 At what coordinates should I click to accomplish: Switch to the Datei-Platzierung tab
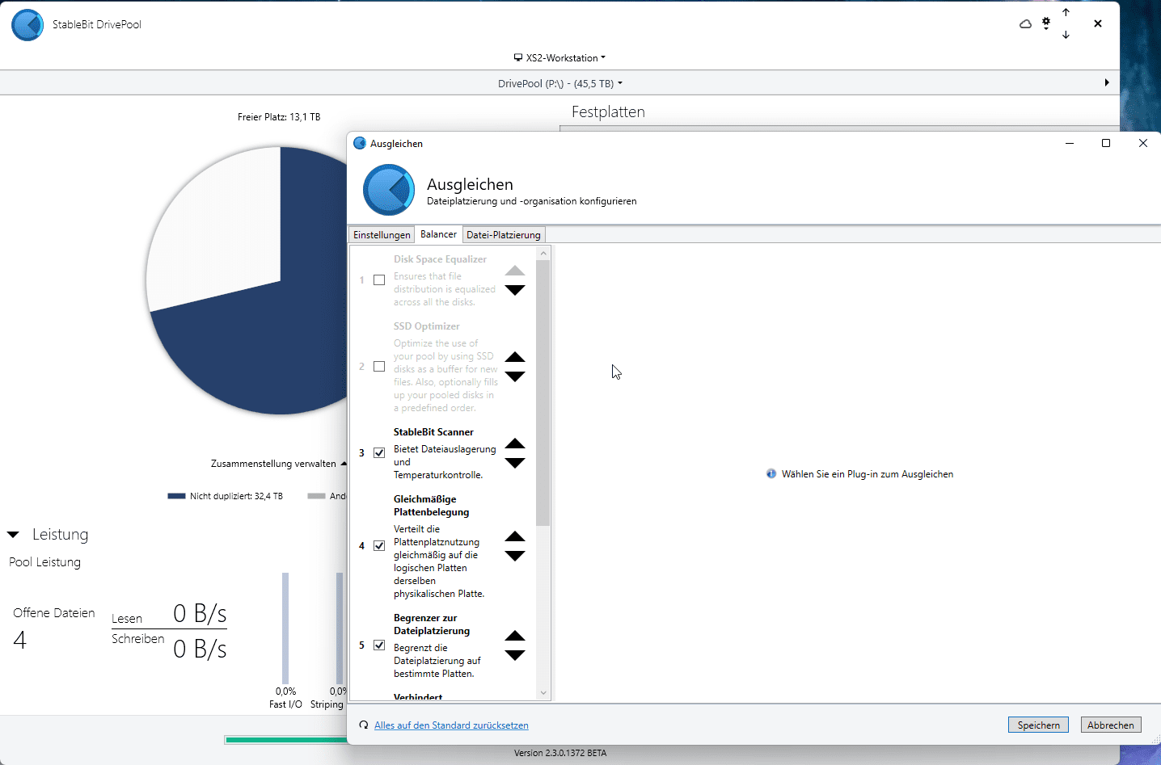tap(503, 235)
